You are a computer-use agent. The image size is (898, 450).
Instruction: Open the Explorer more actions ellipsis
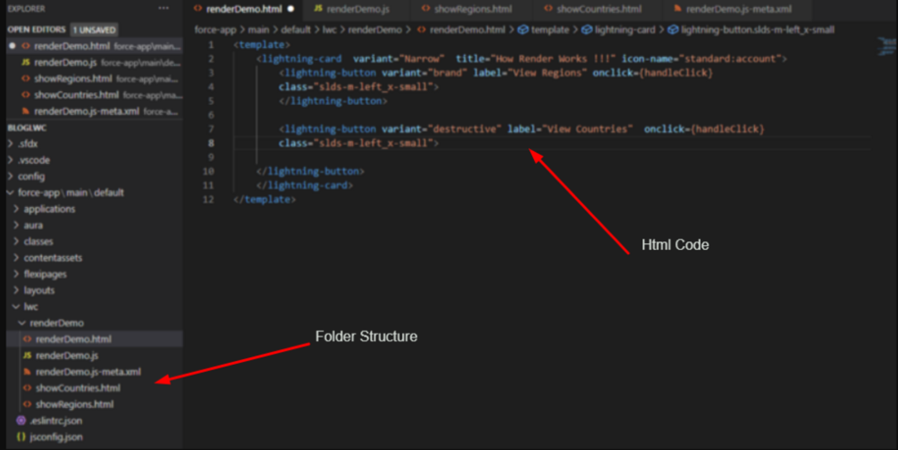(163, 8)
